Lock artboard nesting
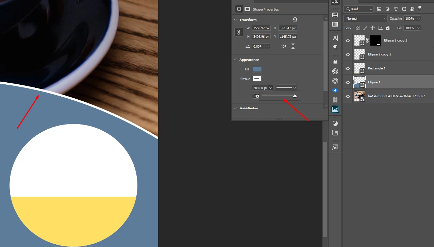Screen dimensions: 434x247 [380, 28]
